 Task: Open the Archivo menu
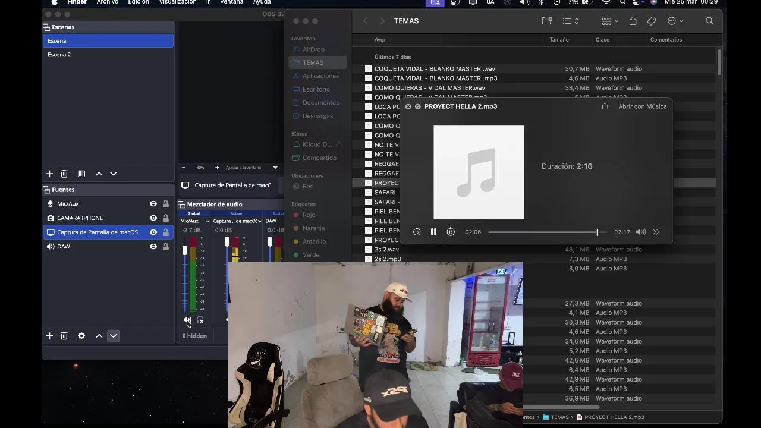(x=108, y=2)
